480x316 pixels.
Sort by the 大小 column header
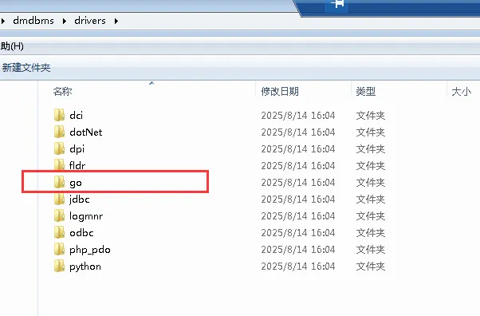point(462,91)
